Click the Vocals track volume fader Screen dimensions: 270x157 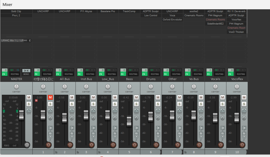pos(215,118)
